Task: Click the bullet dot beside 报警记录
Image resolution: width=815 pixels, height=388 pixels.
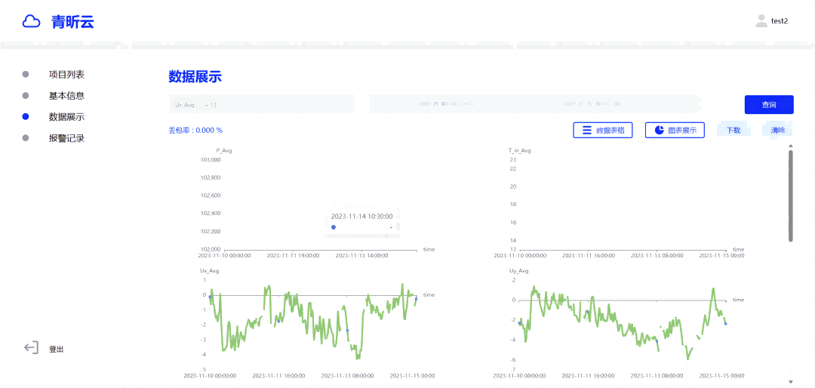Action: [26, 138]
